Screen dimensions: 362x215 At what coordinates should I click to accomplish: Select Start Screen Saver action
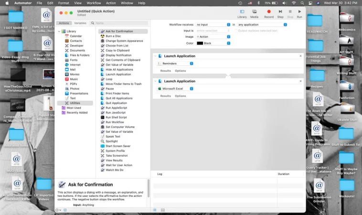[x=118, y=146]
